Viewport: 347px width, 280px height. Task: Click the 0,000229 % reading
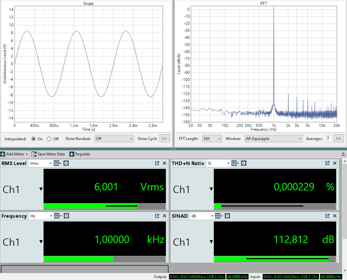(x=304, y=187)
